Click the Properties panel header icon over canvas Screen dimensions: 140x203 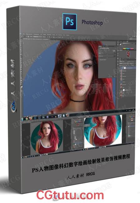pyautogui.click(x=101, y=48)
